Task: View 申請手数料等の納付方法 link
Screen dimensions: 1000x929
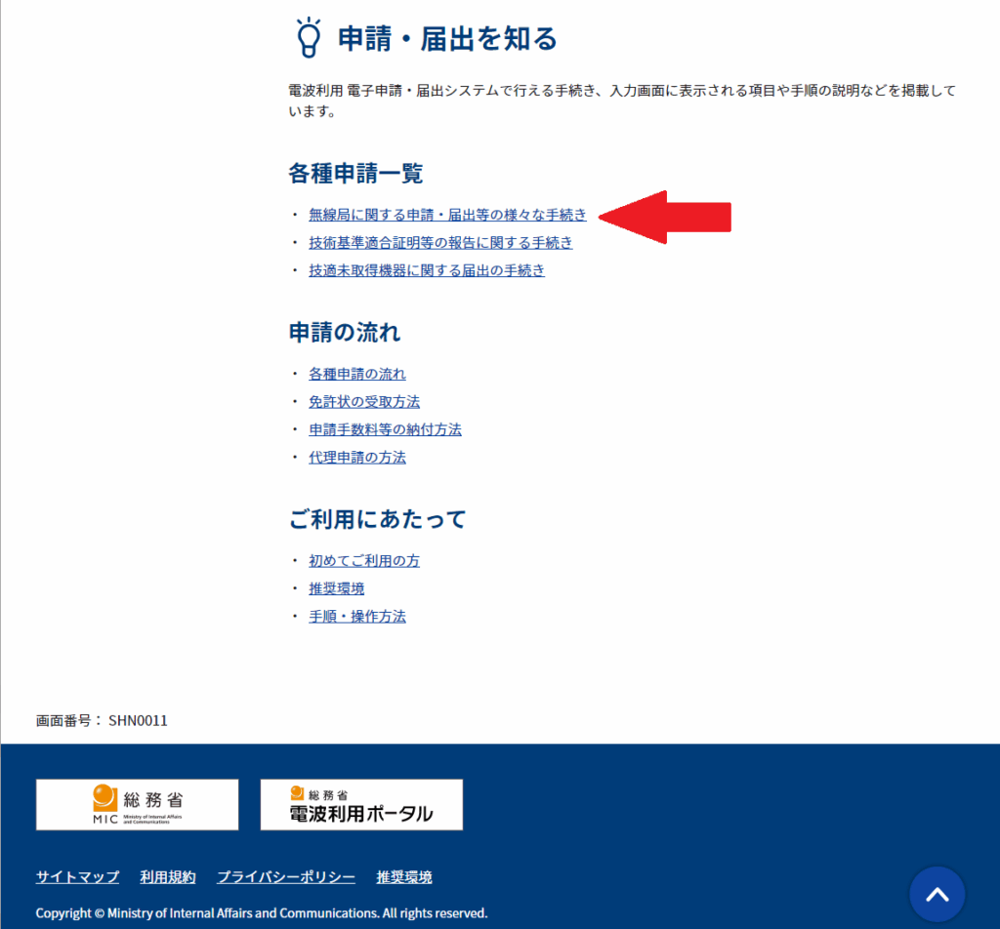Action: point(385,429)
